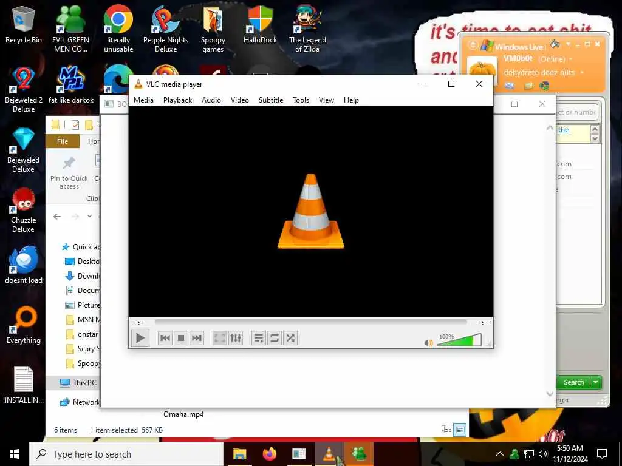This screenshot has height=466, width=622.
Task: Open personal message dropdown arrow in Messenger
Action: (x=582, y=73)
